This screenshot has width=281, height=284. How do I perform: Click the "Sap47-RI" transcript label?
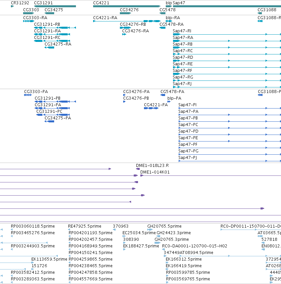tap(182, 31)
